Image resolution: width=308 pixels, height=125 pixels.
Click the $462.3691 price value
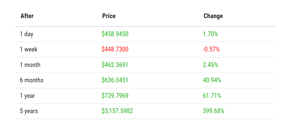click(115, 65)
